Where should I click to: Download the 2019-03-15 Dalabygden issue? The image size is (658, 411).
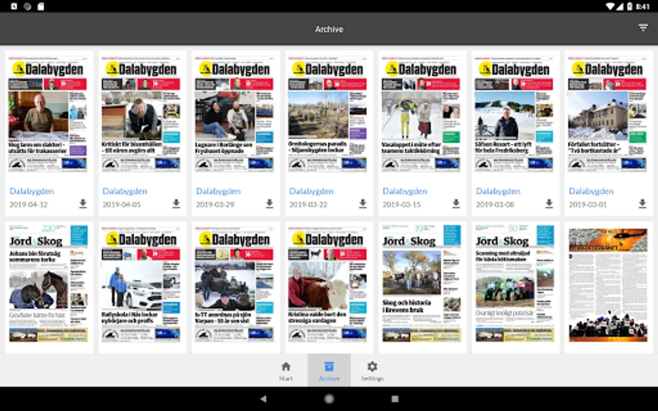(456, 204)
